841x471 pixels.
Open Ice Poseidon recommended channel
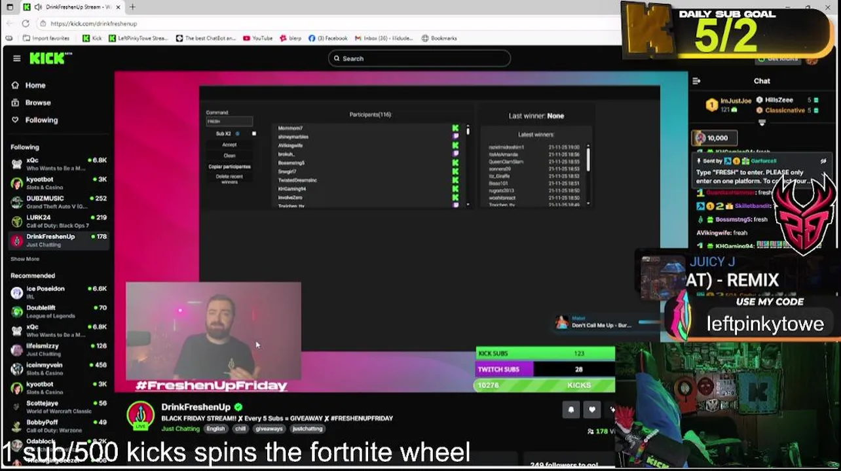[x=59, y=292]
